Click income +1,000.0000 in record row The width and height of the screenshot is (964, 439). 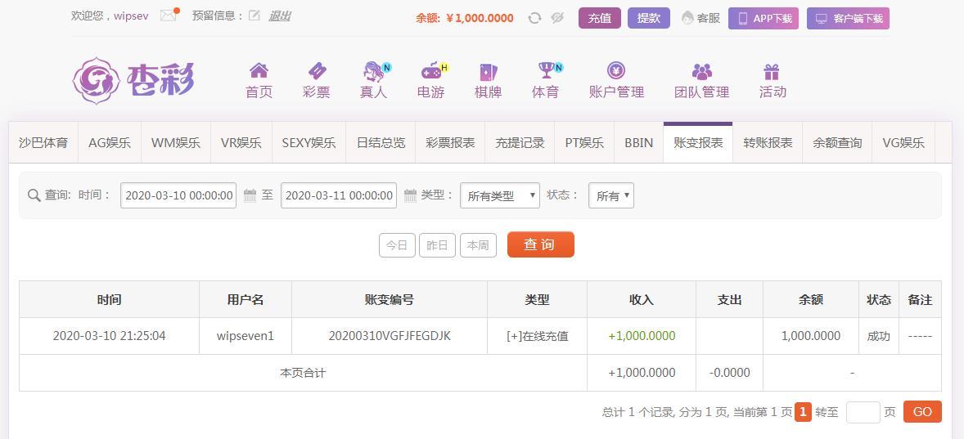pos(642,336)
